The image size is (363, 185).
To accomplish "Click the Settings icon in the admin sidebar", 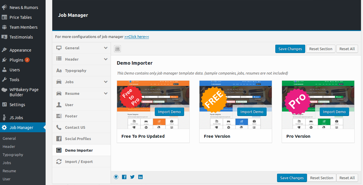I will (4, 105).
